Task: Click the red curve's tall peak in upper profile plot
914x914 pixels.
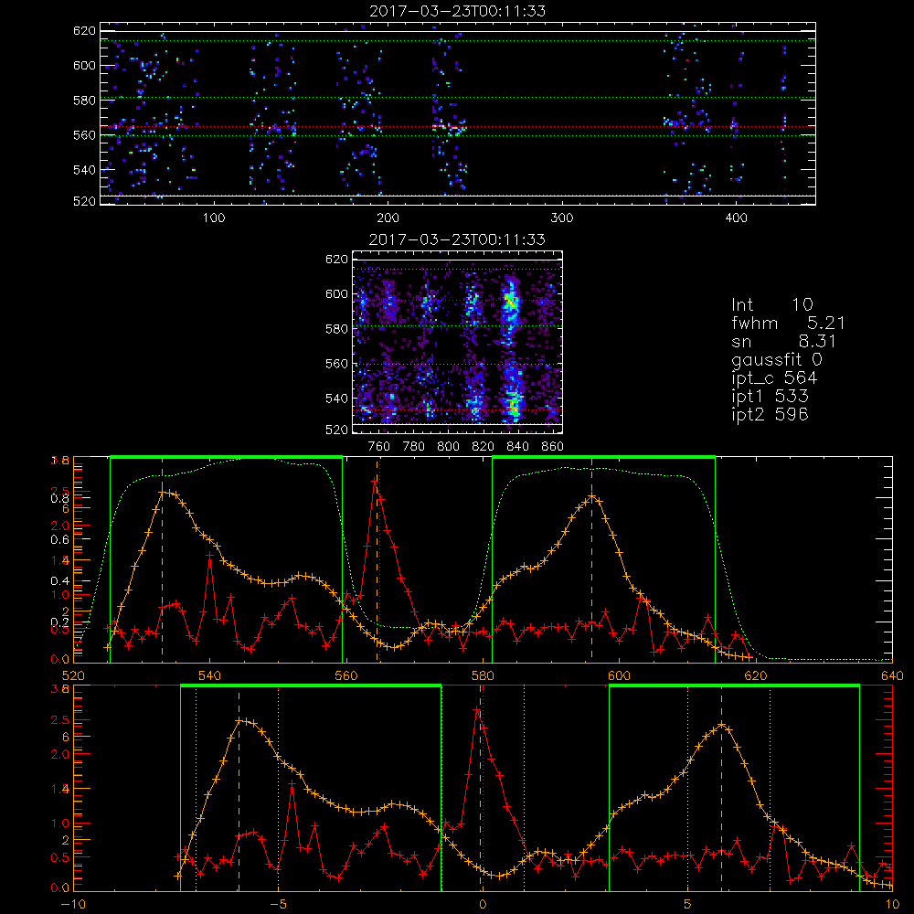Action: (374, 482)
